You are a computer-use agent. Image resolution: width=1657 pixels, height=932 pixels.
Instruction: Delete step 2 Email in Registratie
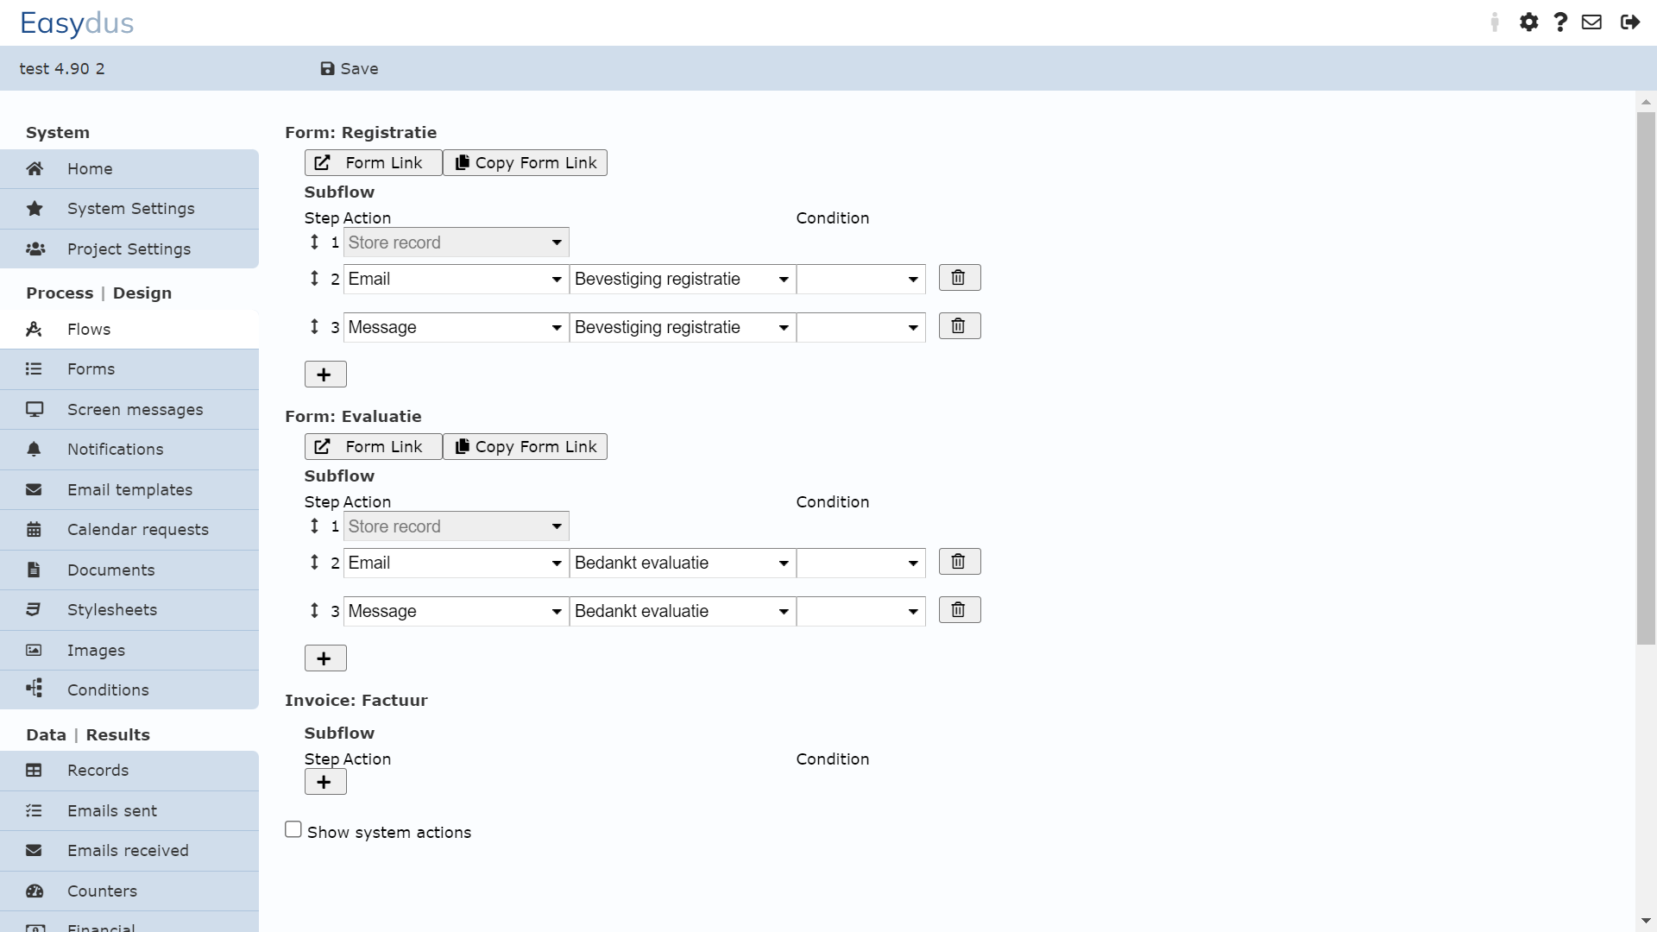point(960,278)
